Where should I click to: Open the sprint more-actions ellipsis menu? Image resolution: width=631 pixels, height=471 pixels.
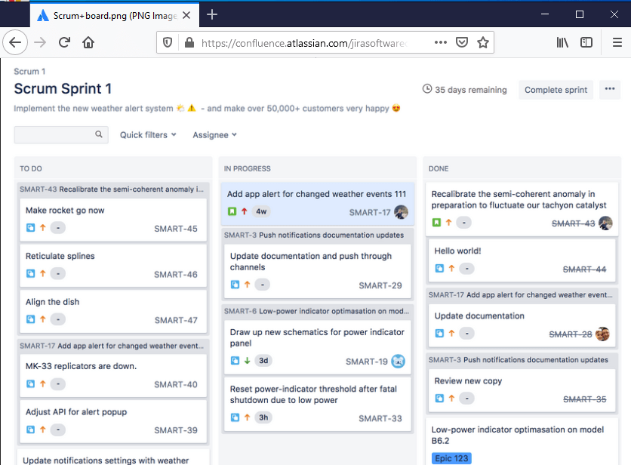[609, 90]
